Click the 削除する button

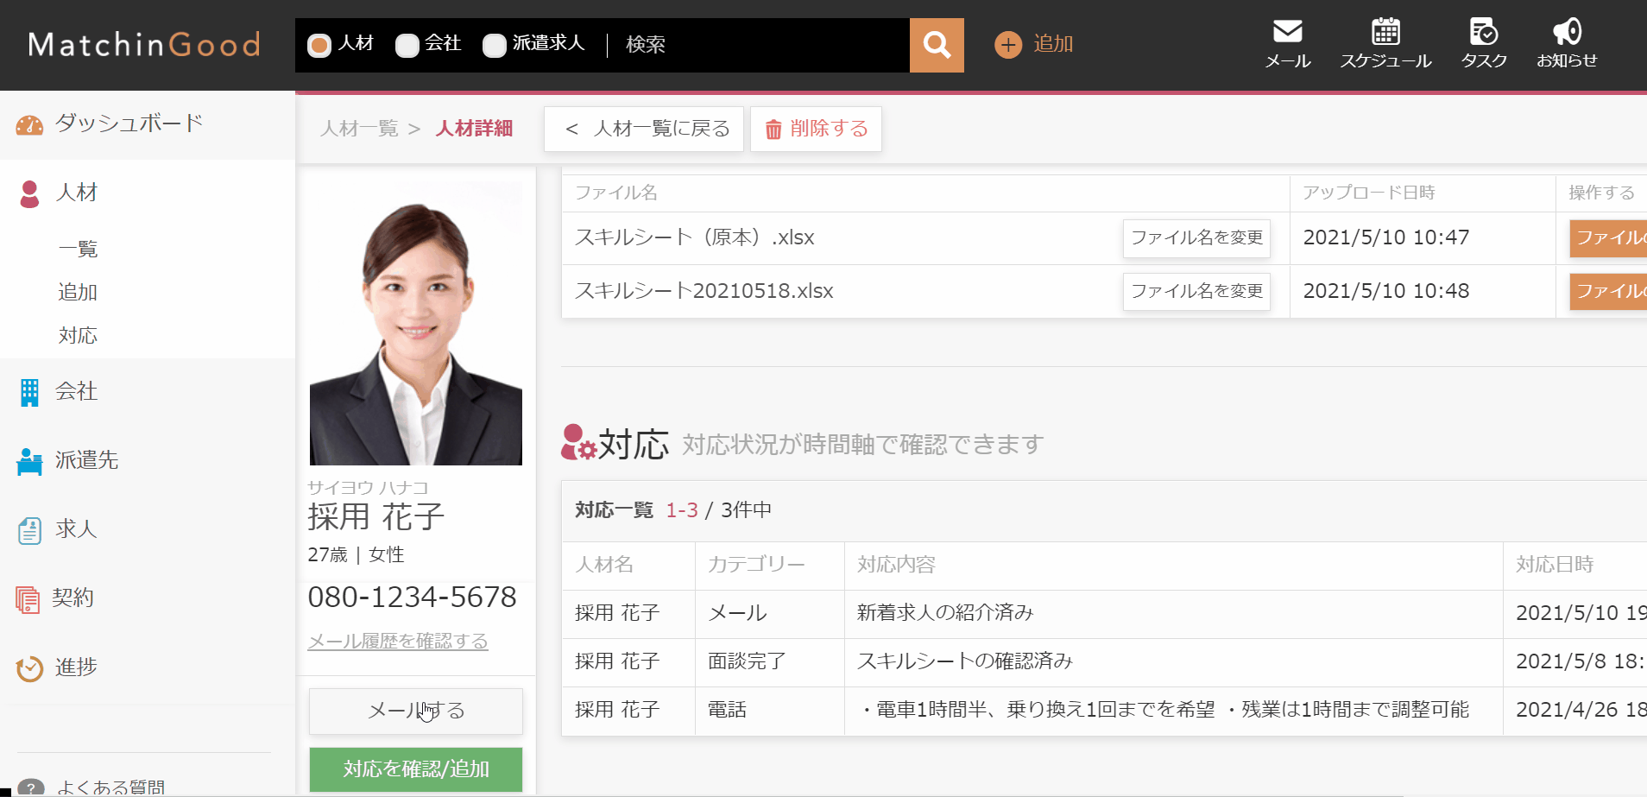point(816,129)
